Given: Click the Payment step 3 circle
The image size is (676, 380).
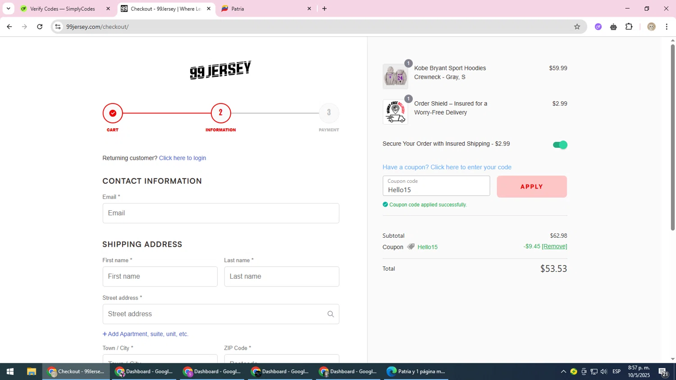Looking at the screenshot, I should tap(329, 113).
